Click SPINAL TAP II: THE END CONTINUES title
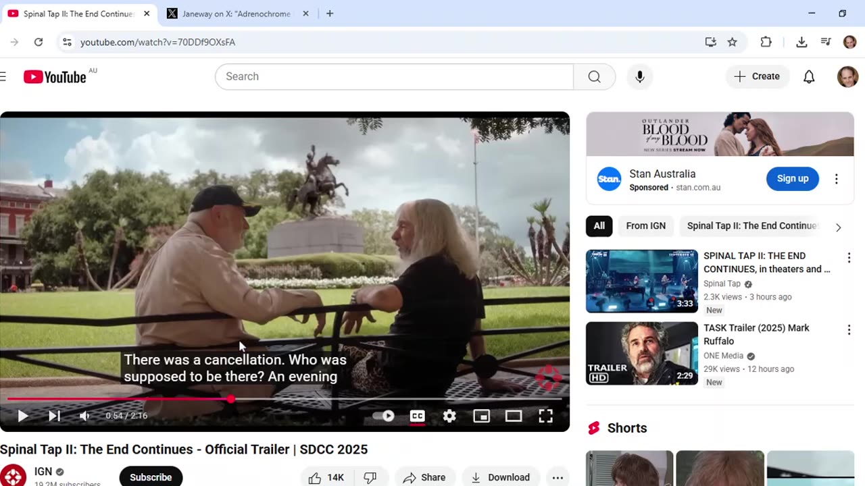The width and height of the screenshot is (865, 486). click(767, 262)
